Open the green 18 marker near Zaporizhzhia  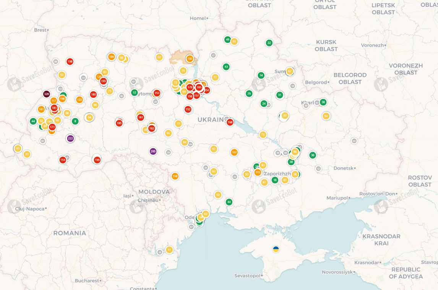[275, 180]
